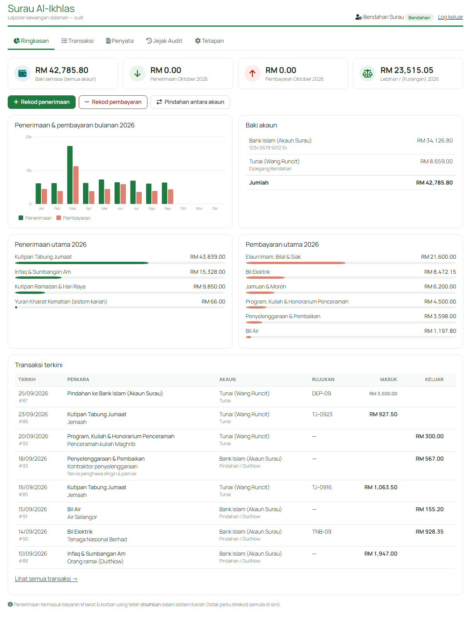471x617 pixels.
Task: Click the Rekod pembayaran button
Action: (113, 102)
